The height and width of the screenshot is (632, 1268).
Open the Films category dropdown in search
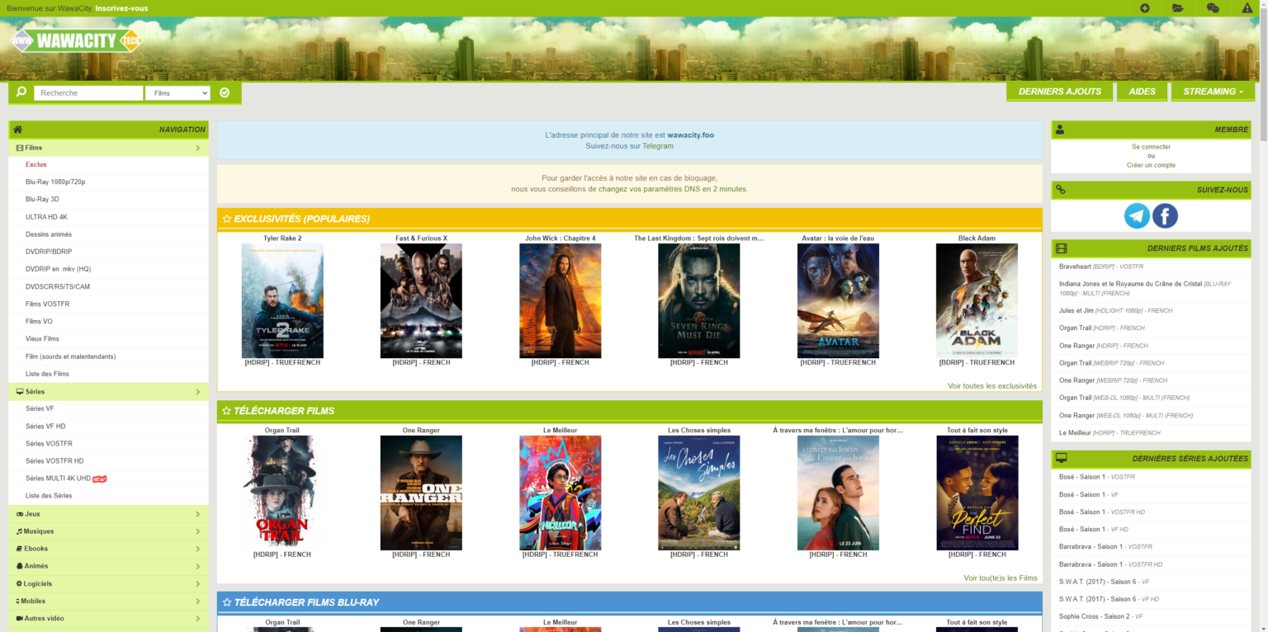coord(177,93)
